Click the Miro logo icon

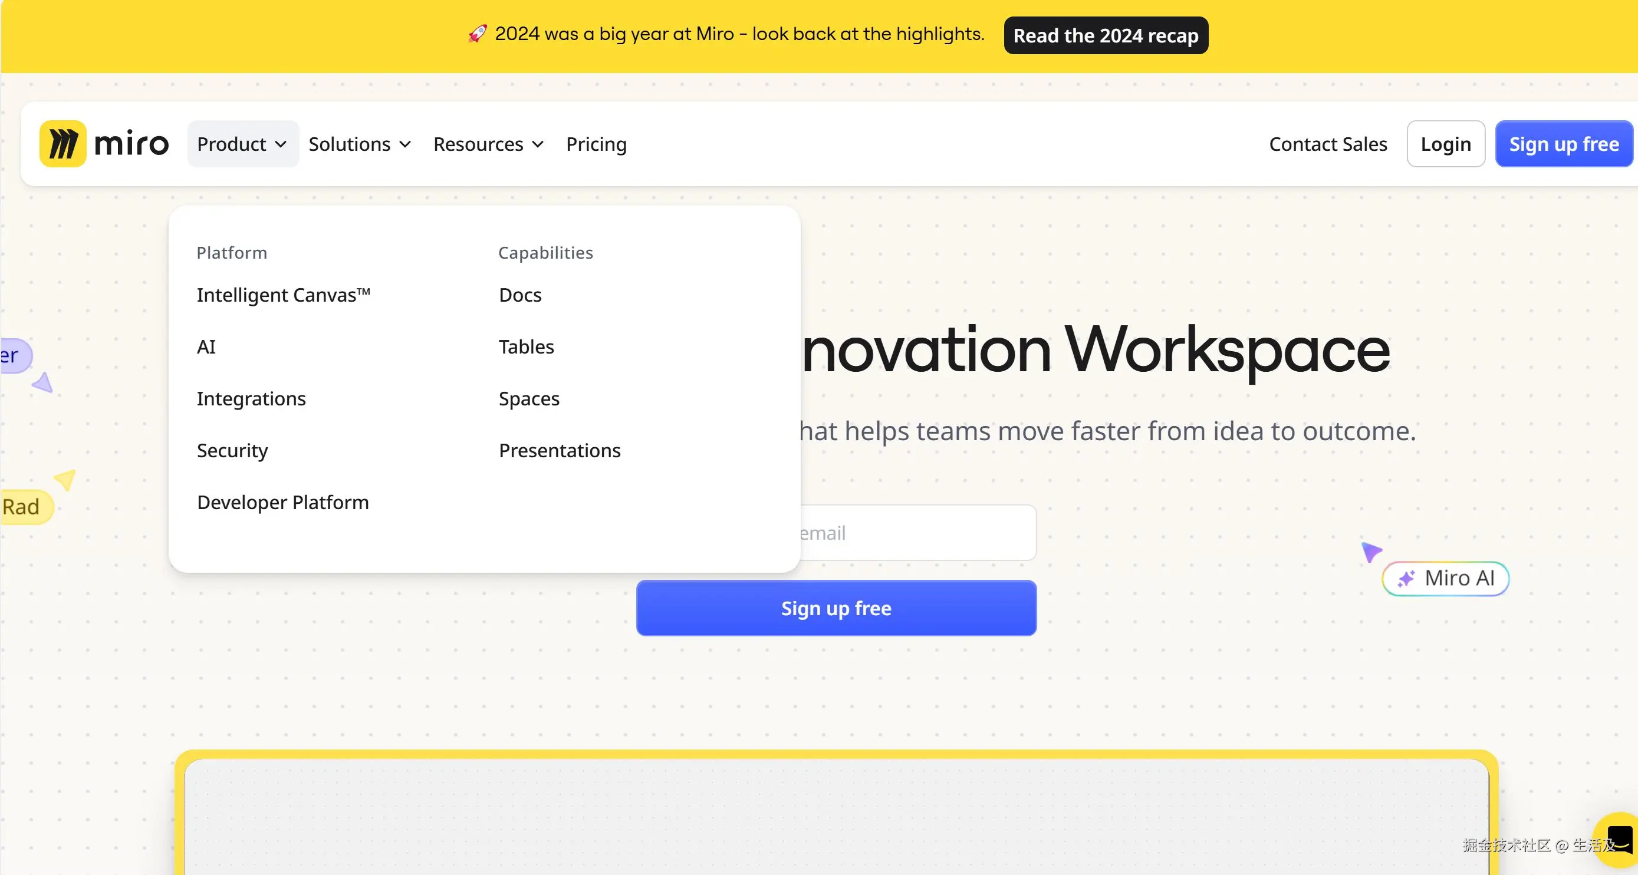[x=63, y=144]
